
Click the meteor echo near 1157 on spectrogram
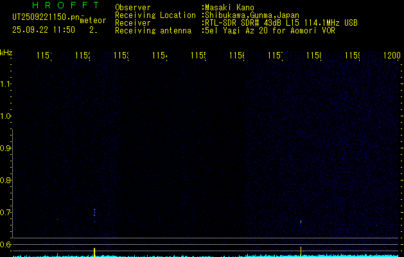301,222
